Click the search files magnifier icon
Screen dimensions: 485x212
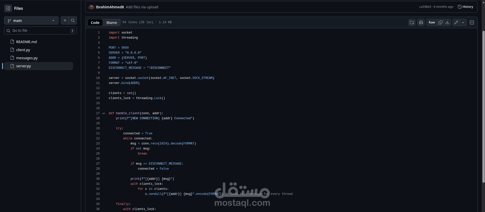pyautogui.click(x=73, y=20)
